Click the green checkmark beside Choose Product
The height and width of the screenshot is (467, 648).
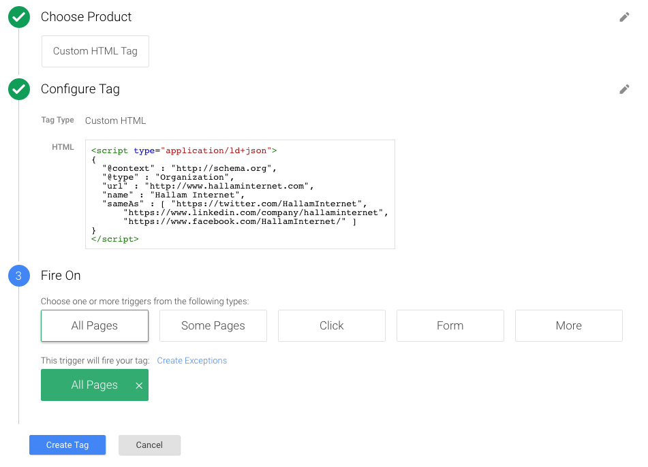pyautogui.click(x=19, y=17)
